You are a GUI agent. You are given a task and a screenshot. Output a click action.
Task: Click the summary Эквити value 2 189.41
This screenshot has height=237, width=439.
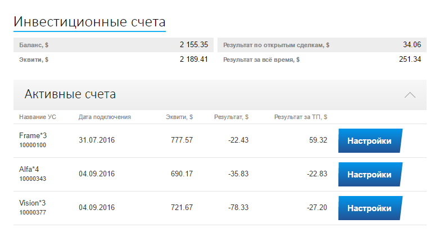tap(194, 59)
